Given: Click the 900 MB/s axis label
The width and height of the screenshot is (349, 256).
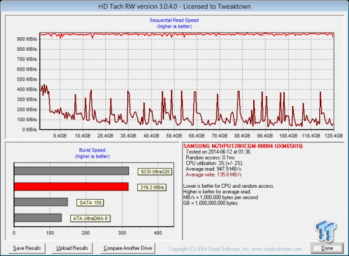Looking at the screenshot, I should tap(26, 39).
